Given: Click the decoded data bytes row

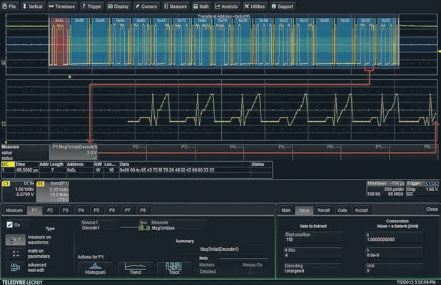Looking at the screenshot, I should point(167,170).
